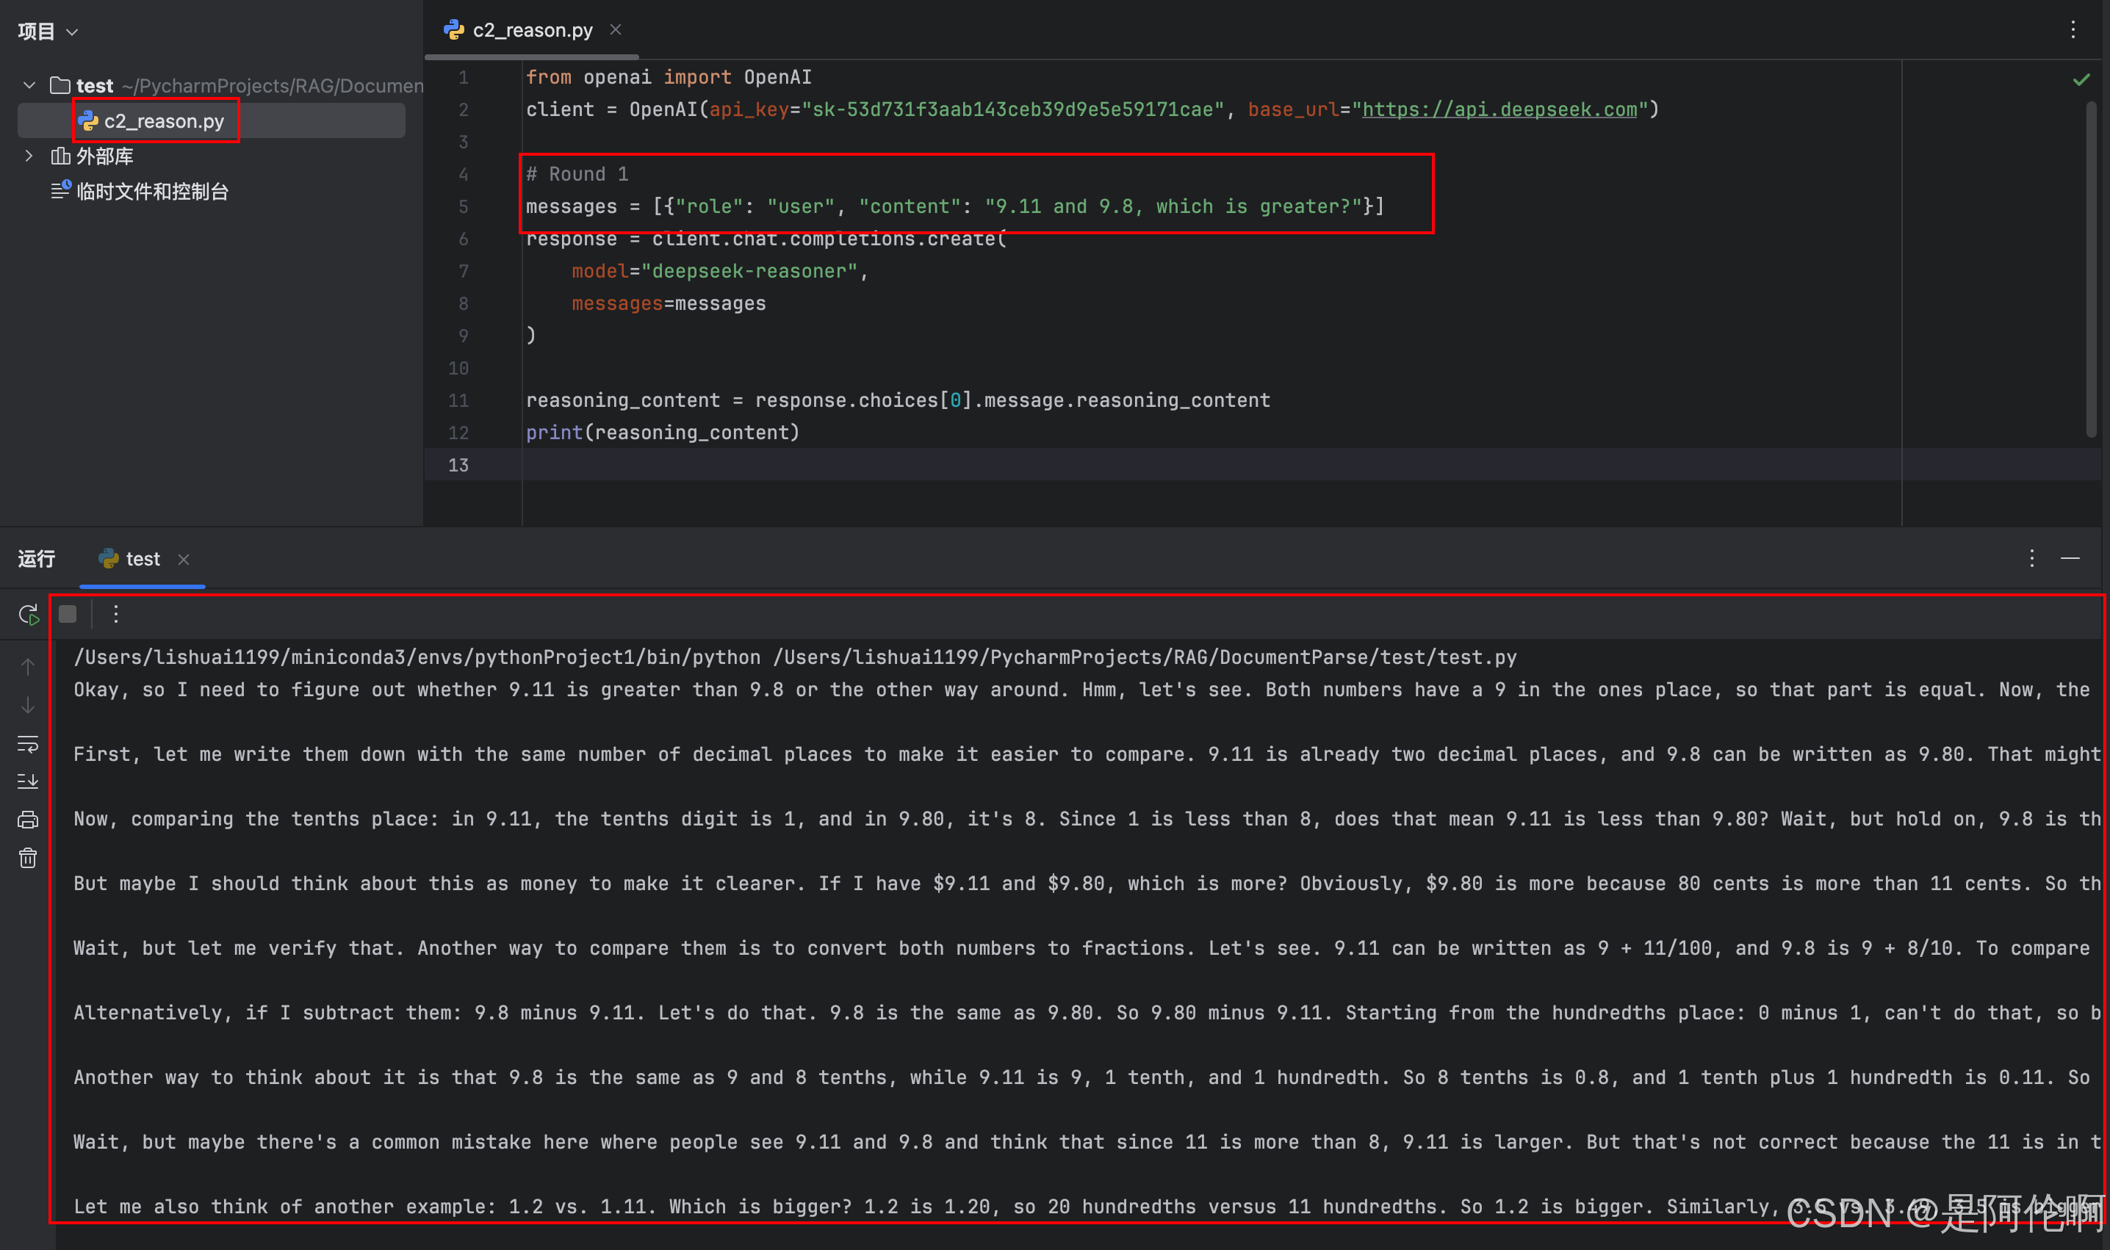Open 临时文件和控制台 scratches node
Image resolution: width=2110 pixels, height=1250 pixels.
click(151, 191)
